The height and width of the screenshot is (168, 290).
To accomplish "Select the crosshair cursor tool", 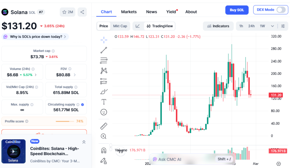I will [x=104, y=40].
